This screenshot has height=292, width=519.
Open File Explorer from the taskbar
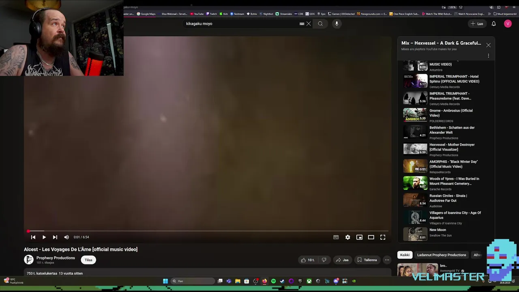click(x=238, y=281)
